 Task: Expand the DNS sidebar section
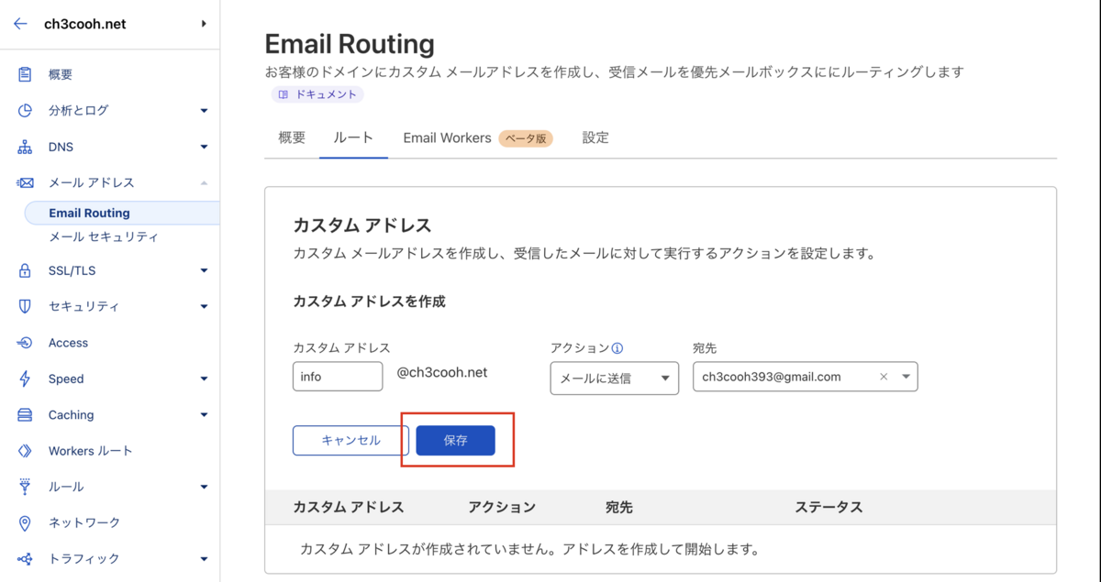(x=204, y=147)
